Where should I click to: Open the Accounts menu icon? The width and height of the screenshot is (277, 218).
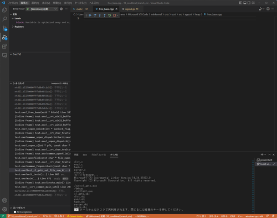coord(4,200)
